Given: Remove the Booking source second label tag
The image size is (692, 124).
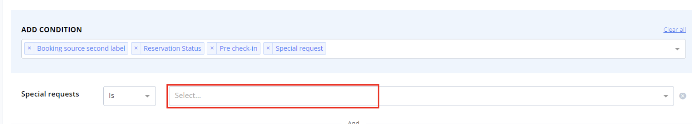Looking at the screenshot, I should coord(29,49).
